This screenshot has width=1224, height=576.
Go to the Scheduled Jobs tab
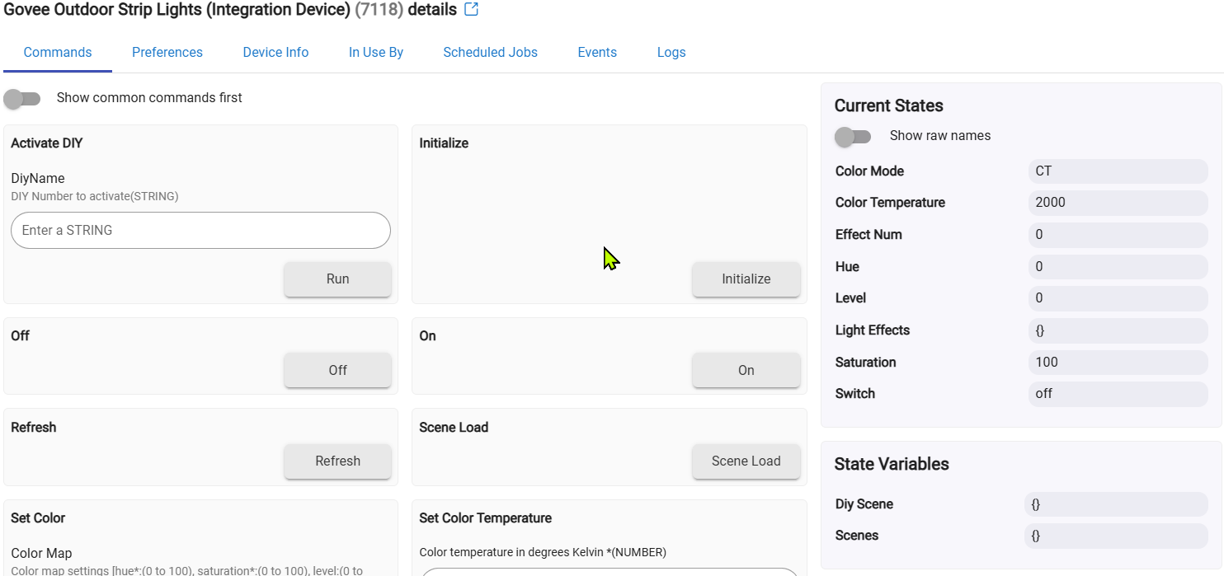[x=490, y=53]
